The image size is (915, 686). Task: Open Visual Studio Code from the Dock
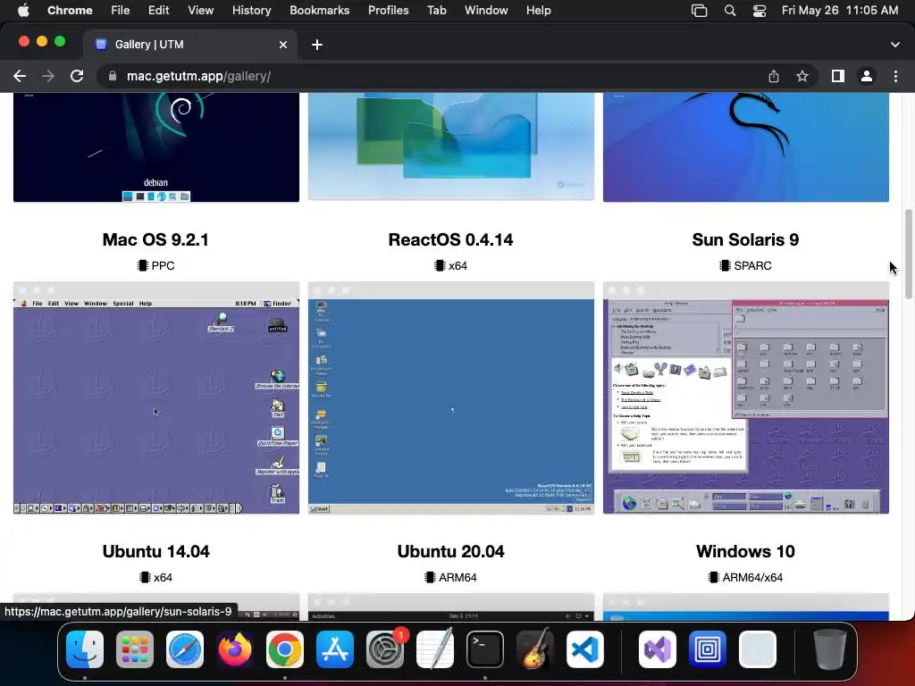click(585, 649)
